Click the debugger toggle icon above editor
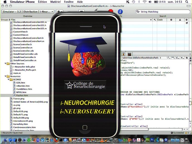192x144 pixels. click(123, 54)
